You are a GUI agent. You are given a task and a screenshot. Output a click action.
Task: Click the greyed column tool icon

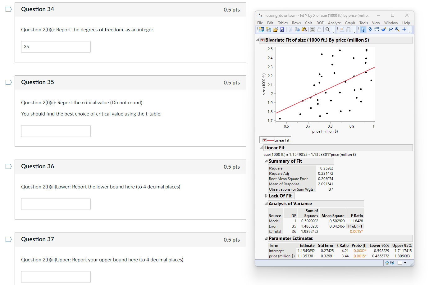pyautogui.click(x=349, y=29)
